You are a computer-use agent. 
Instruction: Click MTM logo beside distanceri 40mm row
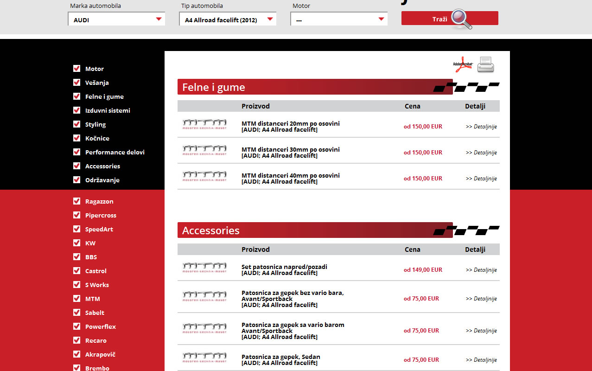coord(204,176)
